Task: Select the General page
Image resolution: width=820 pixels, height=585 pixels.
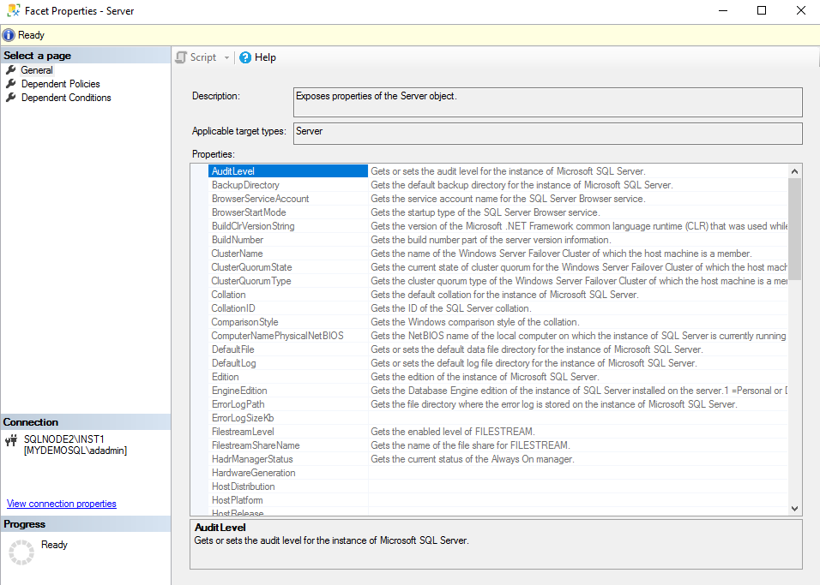Action: [x=37, y=70]
